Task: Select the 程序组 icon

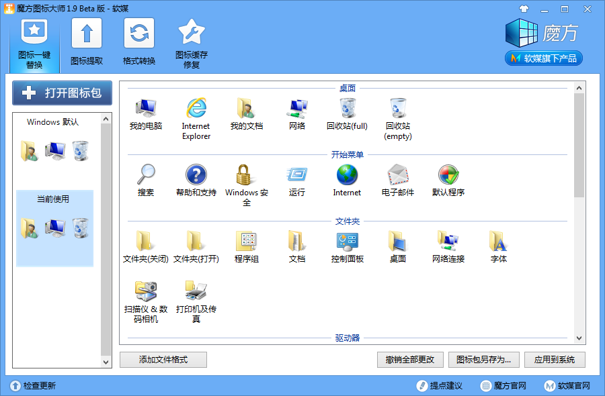Action: click(247, 247)
